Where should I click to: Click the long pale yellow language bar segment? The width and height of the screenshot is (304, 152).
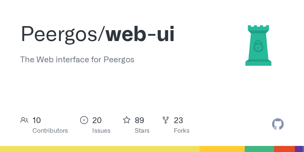click(x=100, y=149)
